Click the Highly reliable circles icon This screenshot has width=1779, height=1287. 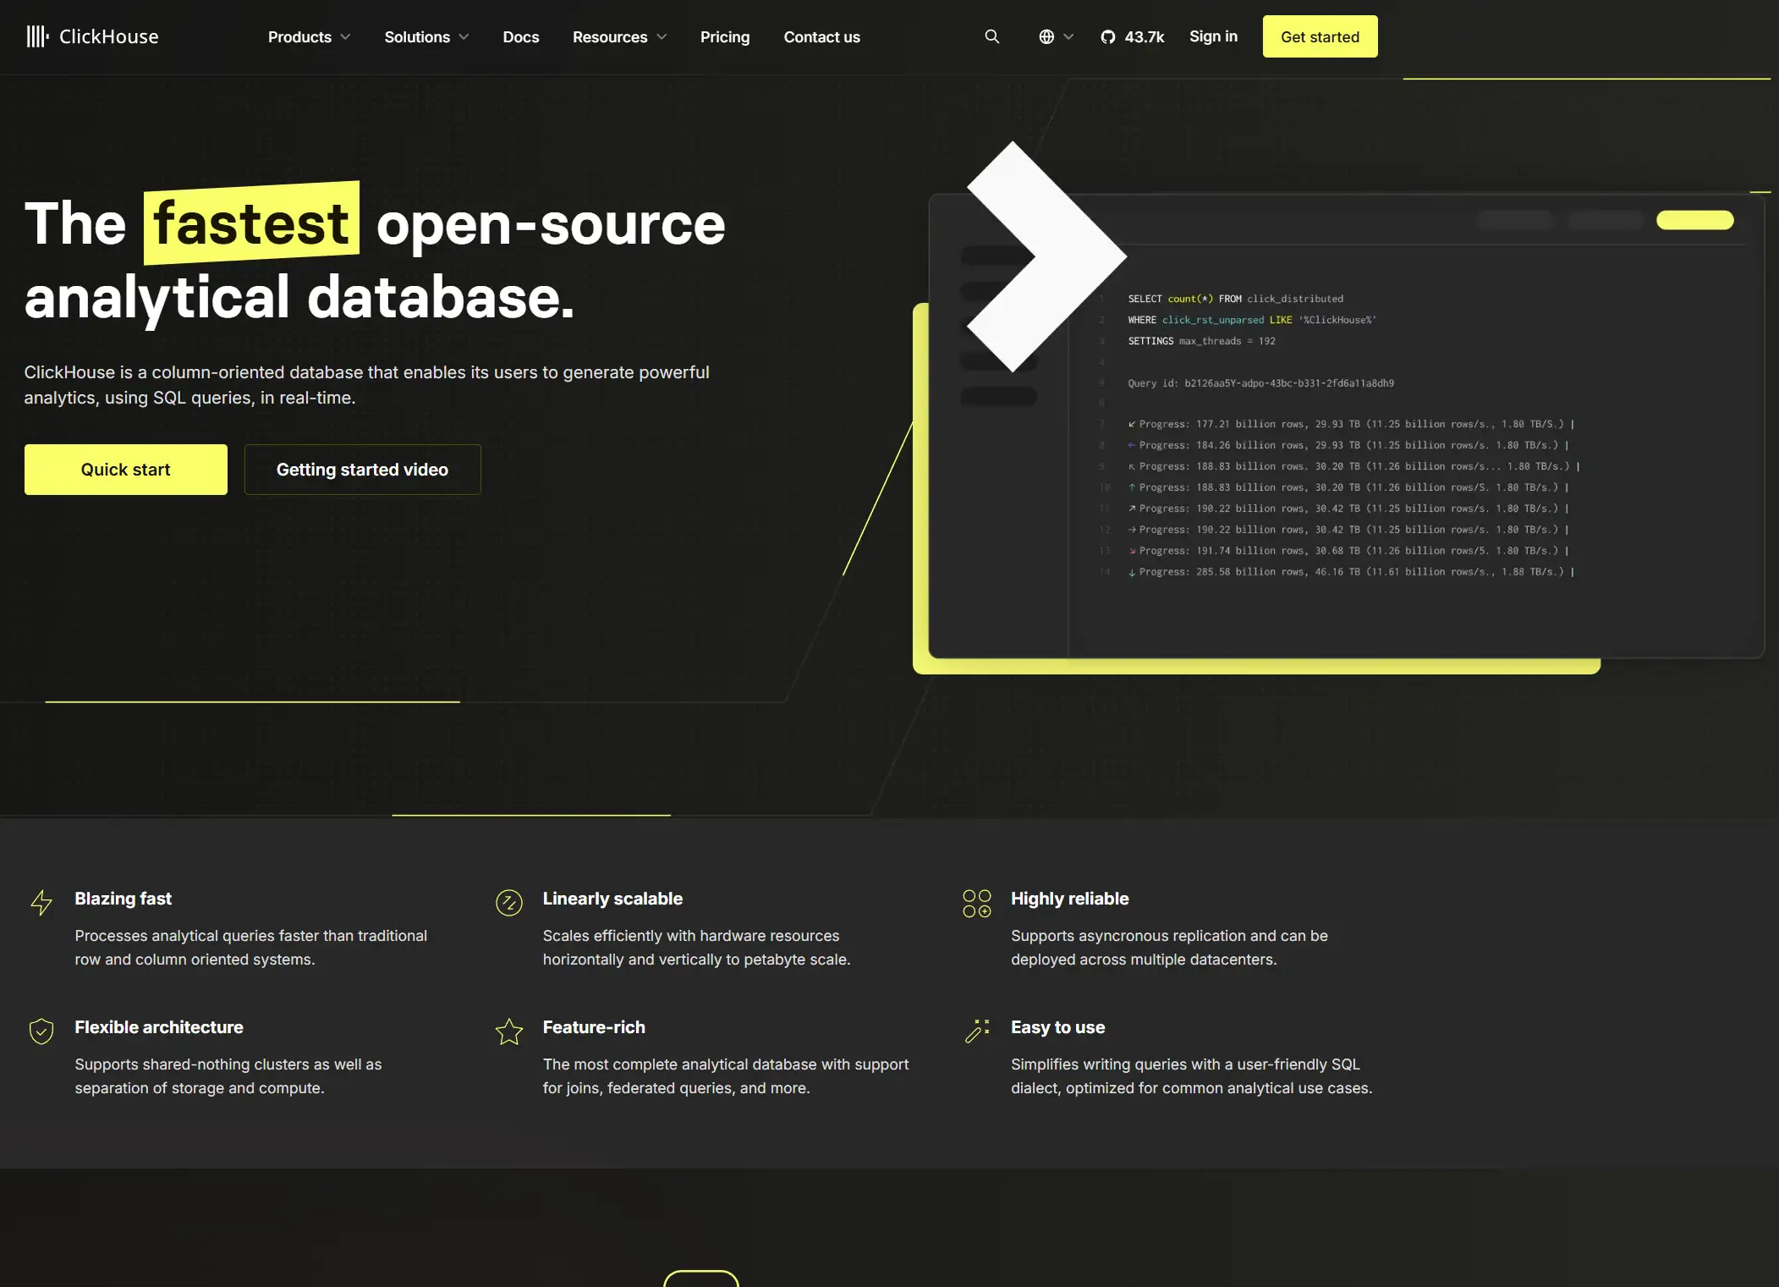[976, 903]
